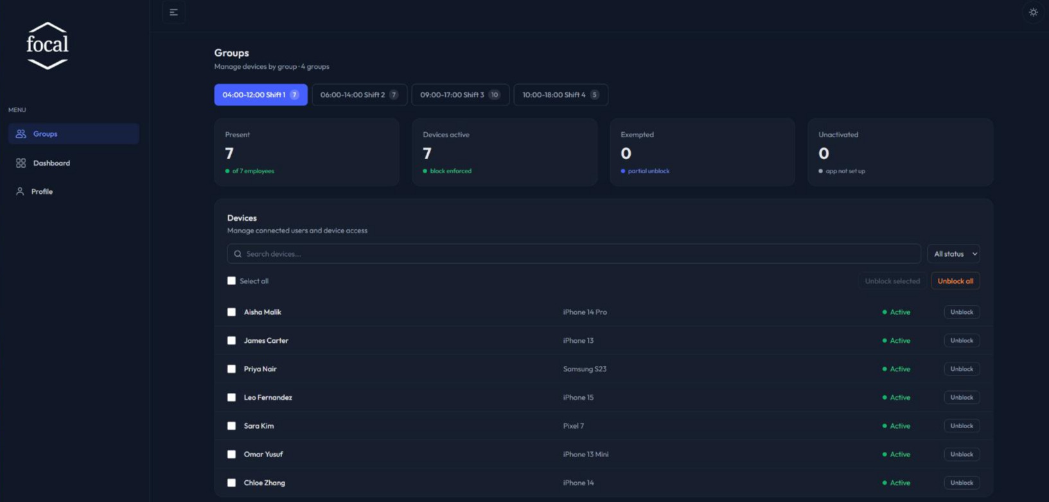Open the Groups menu item

tap(74, 134)
